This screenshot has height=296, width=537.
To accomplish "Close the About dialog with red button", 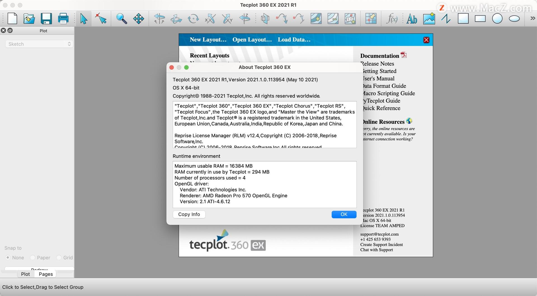I will click(x=172, y=67).
